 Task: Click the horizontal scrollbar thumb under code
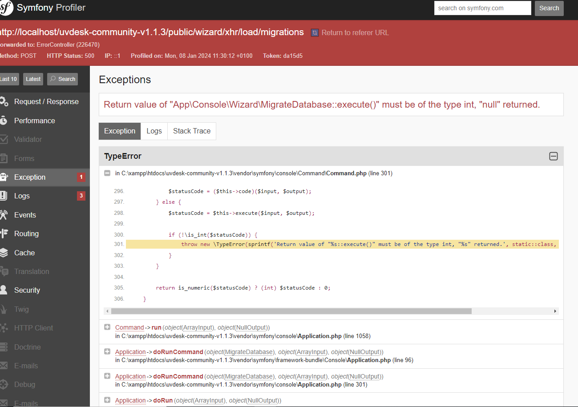(291, 311)
